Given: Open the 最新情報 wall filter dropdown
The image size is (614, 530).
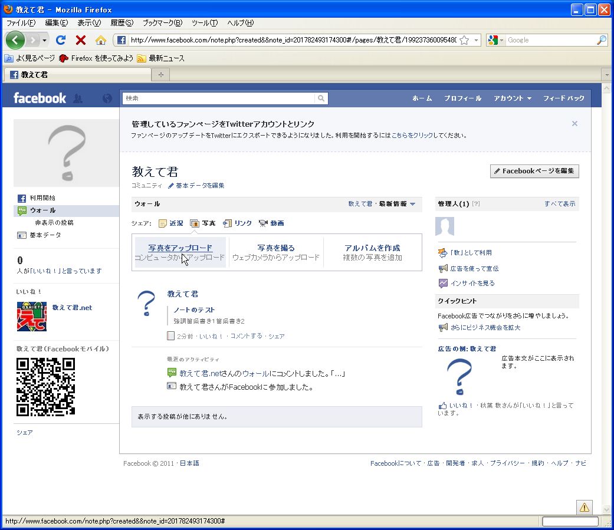Looking at the screenshot, I should click(397, 204).
